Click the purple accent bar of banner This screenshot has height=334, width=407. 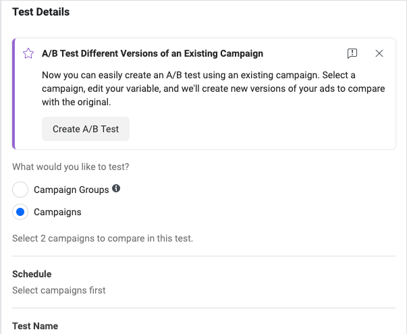click(x=13, y=93)
